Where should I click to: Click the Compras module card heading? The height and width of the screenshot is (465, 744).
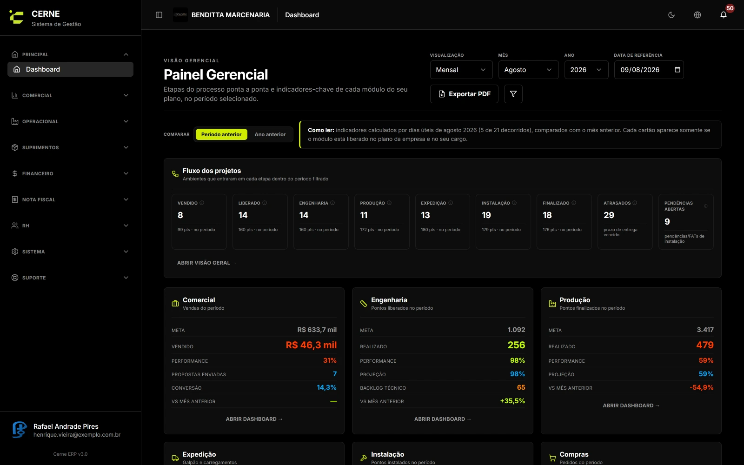pos(574,454)
